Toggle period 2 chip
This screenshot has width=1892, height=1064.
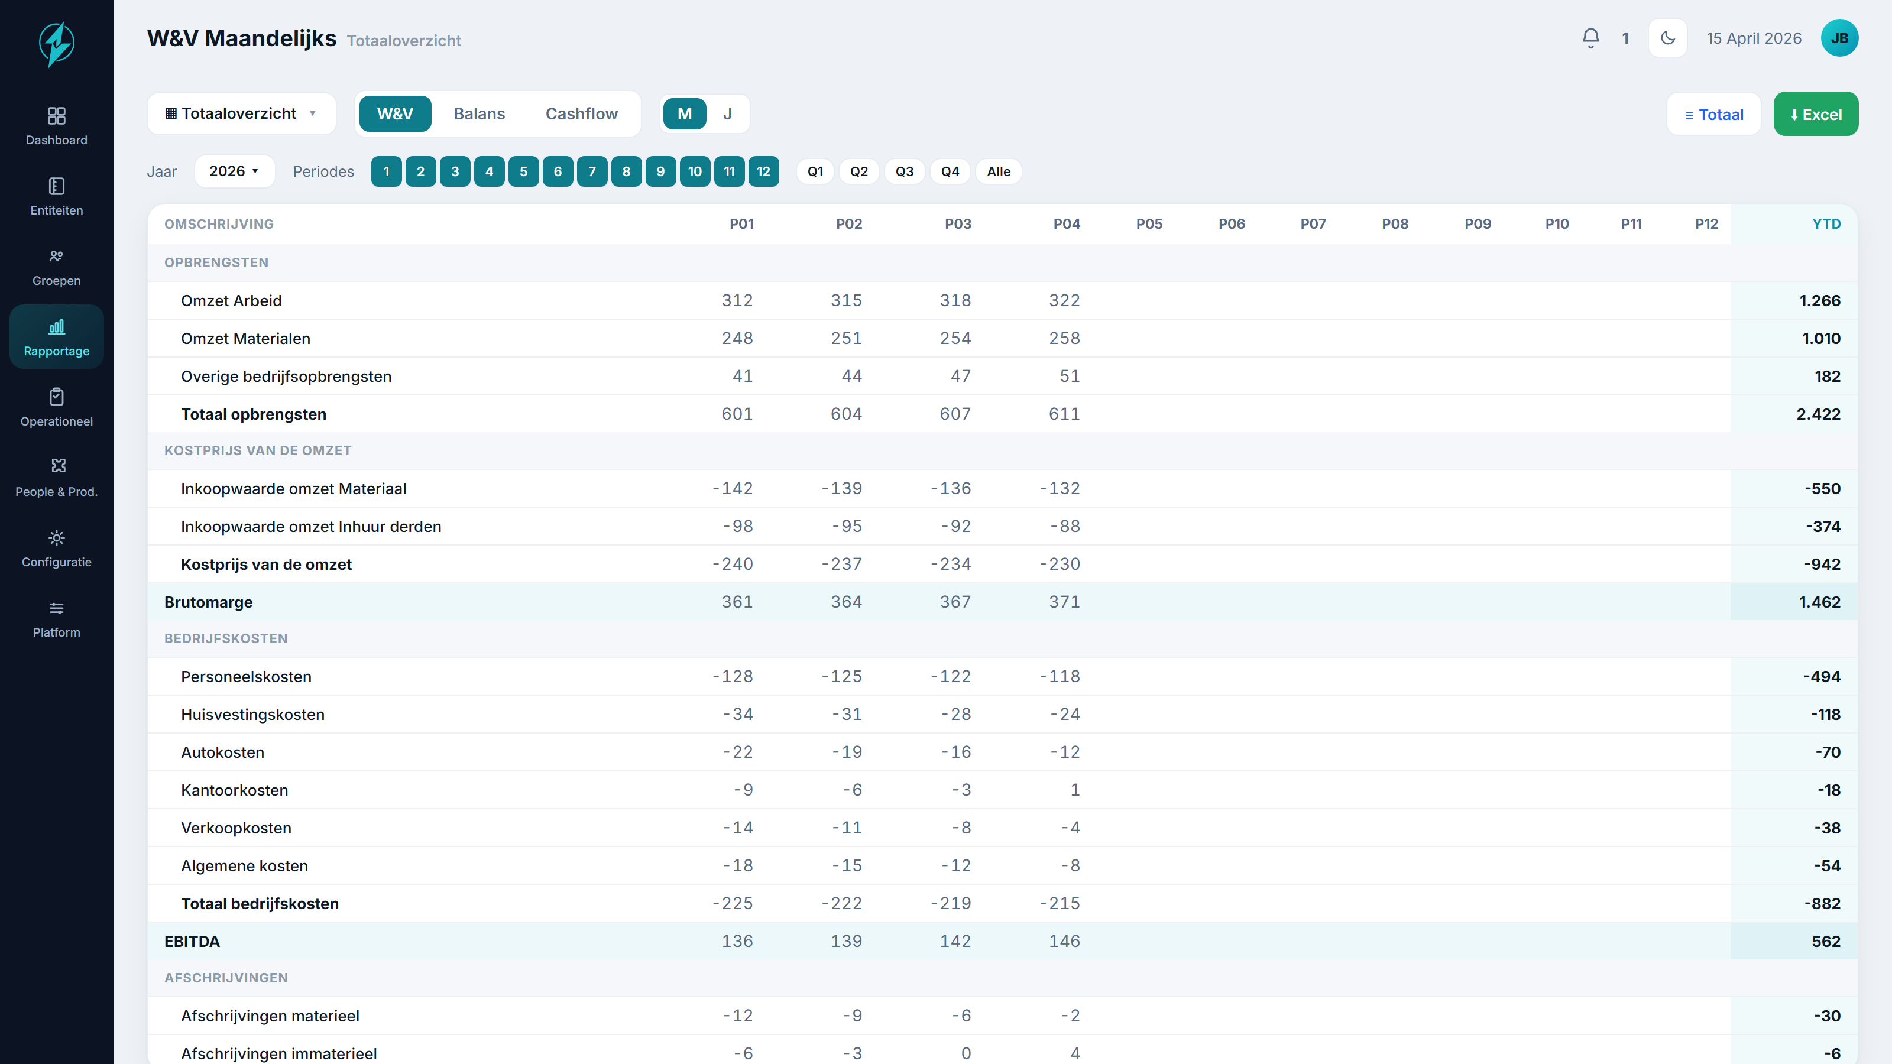pos(421,172)
